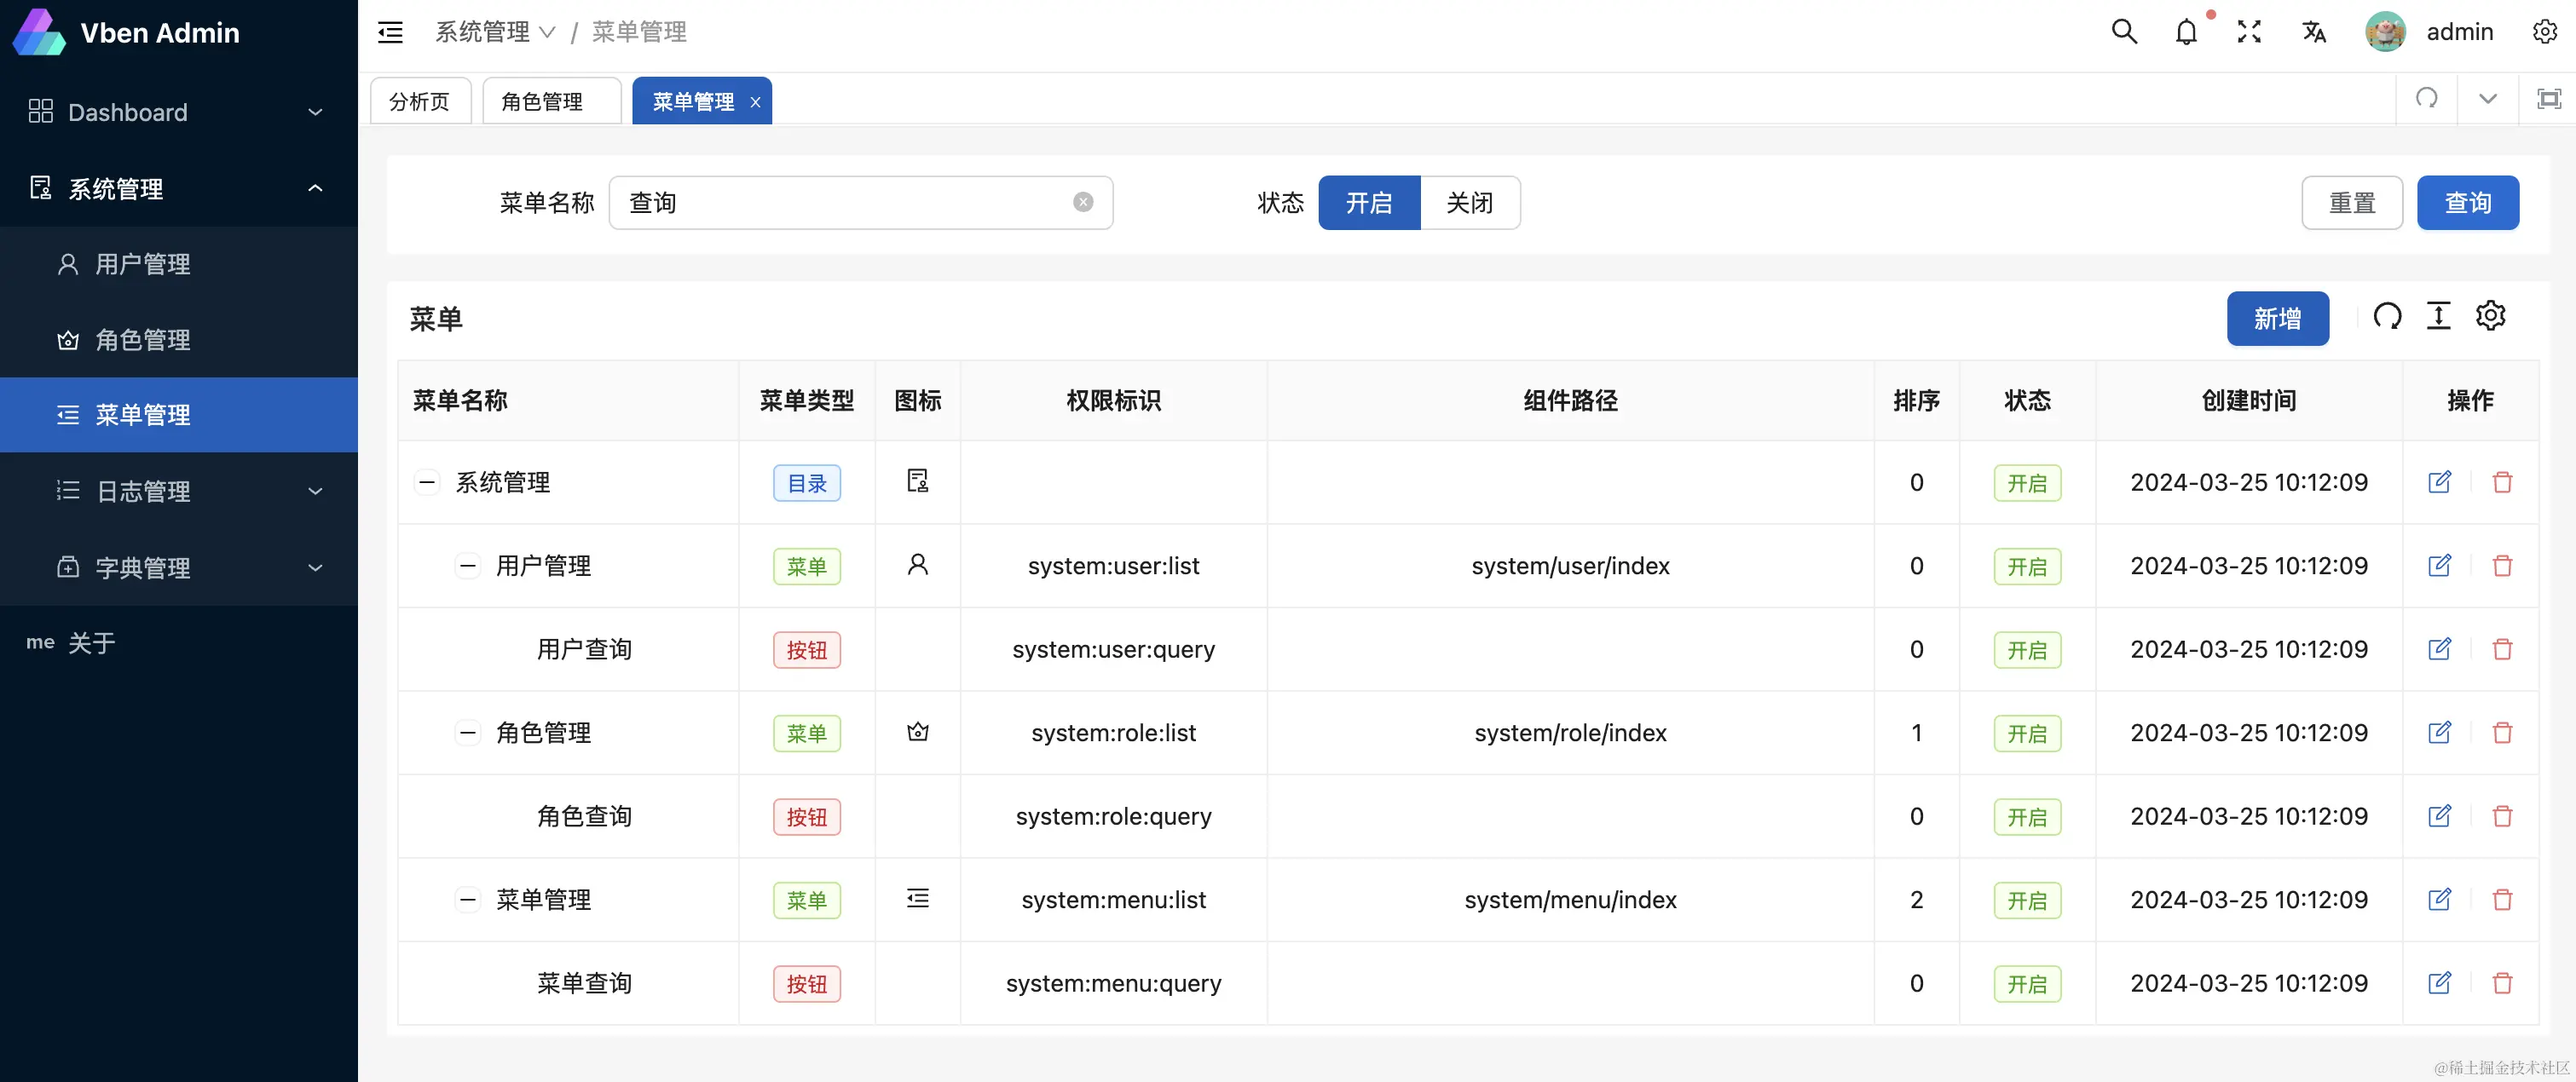Viewport: 2576px width, 1082px height.
Task: Click the 新增 button
Action: coord(2277,319)
